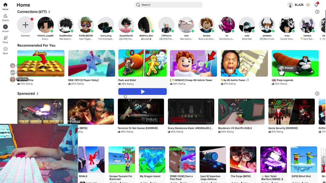Open Recommended For You heading

click(36, 45)
